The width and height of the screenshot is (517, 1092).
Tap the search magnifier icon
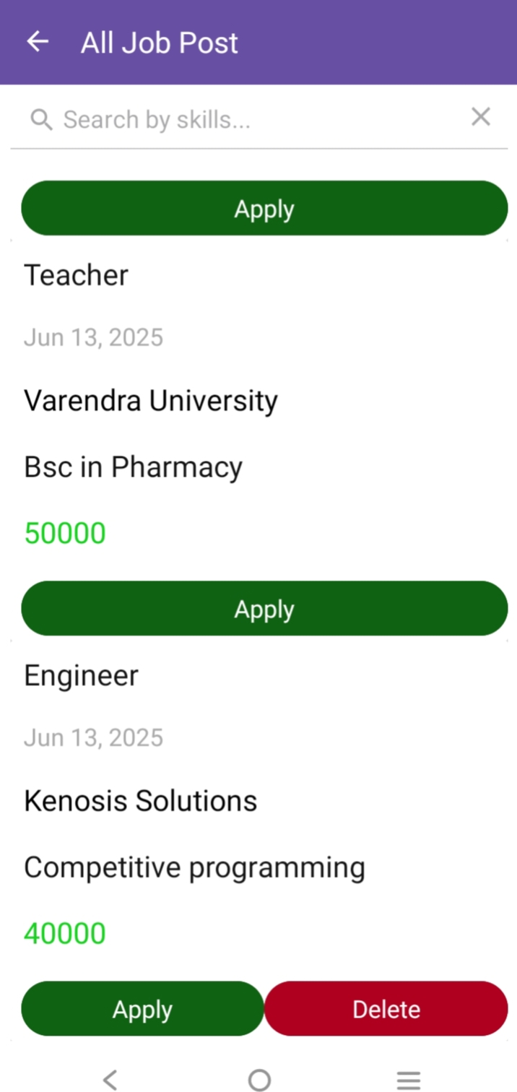[42, 119]
